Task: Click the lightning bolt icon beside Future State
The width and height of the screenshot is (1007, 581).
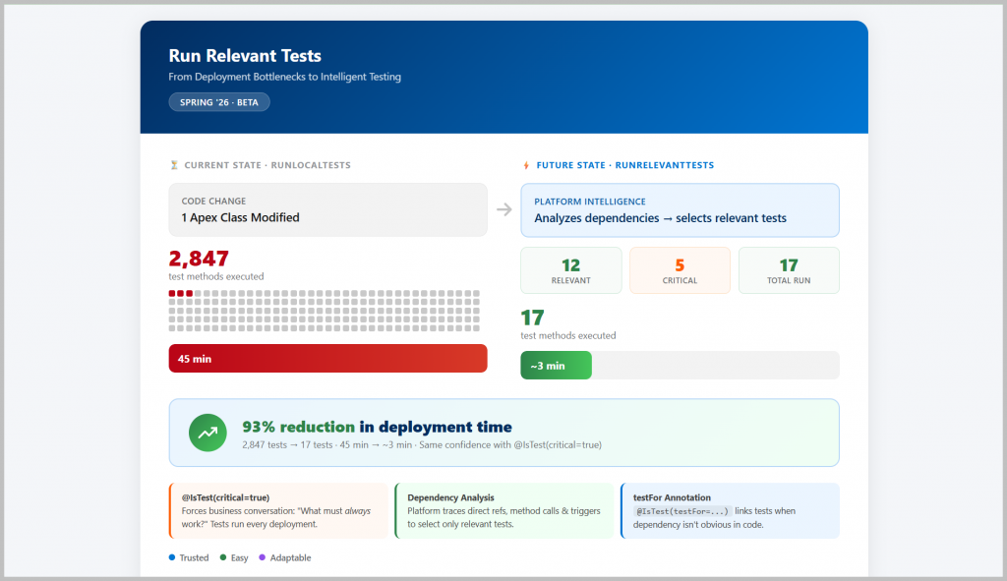Action: click(526, 165)
